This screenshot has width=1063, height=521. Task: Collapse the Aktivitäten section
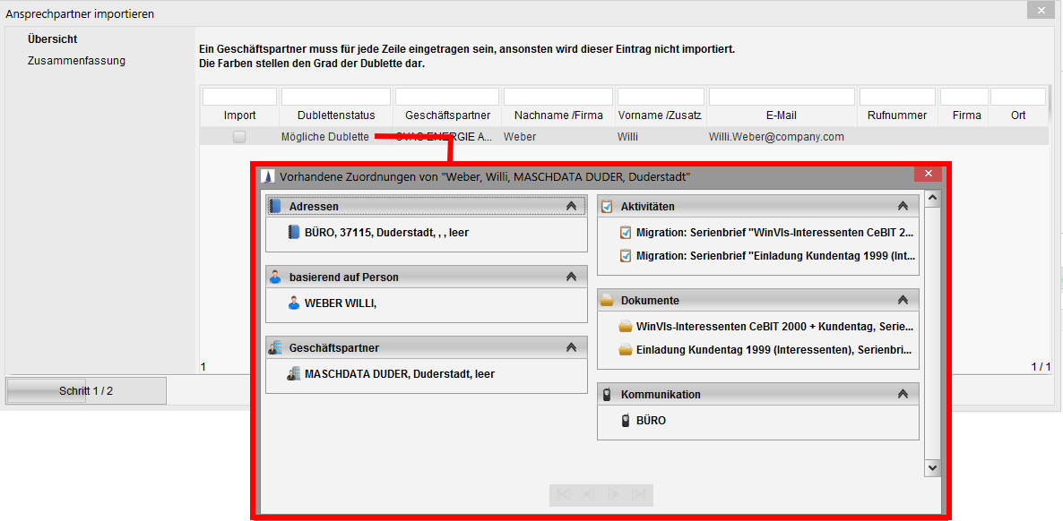[903, 206]
